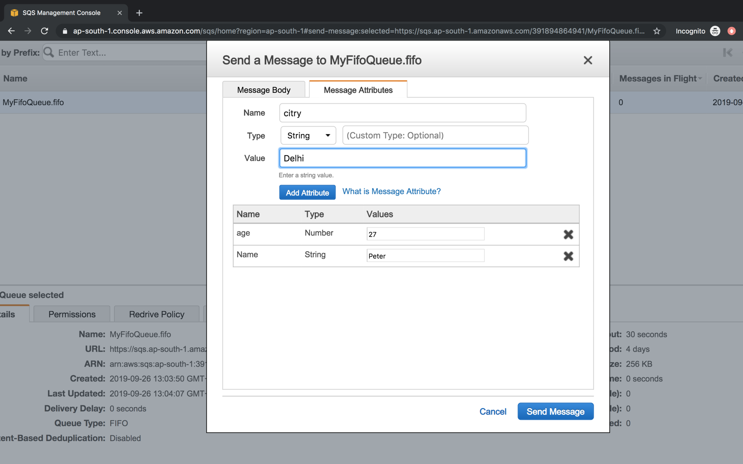Click the Values header in attributes table

(x=379, y=214)
